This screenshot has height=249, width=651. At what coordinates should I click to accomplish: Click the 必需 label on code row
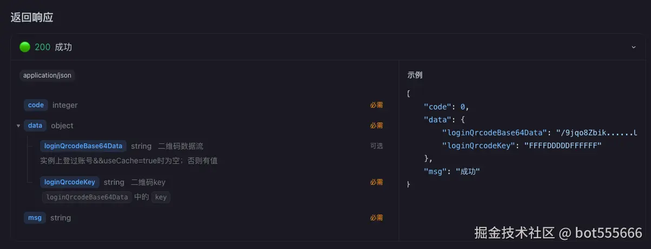pyautogui.click(x=376, y=105)
